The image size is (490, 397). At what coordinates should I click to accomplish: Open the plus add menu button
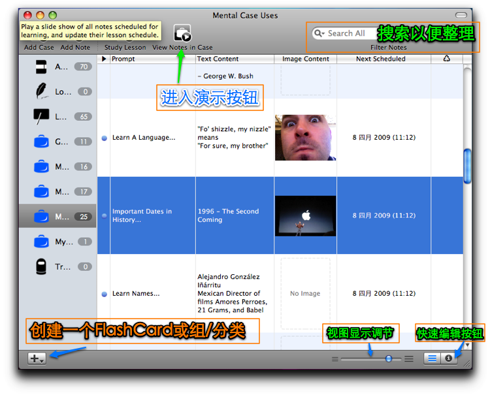(37, 358)
